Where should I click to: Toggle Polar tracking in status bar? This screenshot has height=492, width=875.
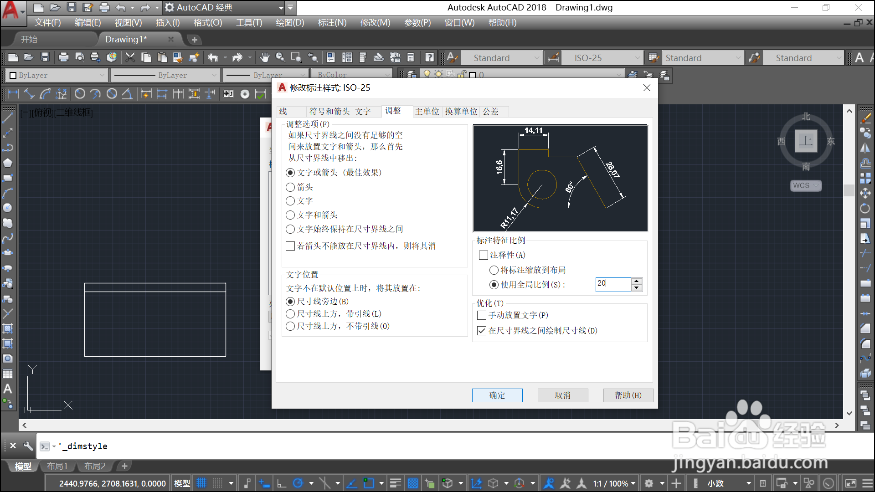298,483
